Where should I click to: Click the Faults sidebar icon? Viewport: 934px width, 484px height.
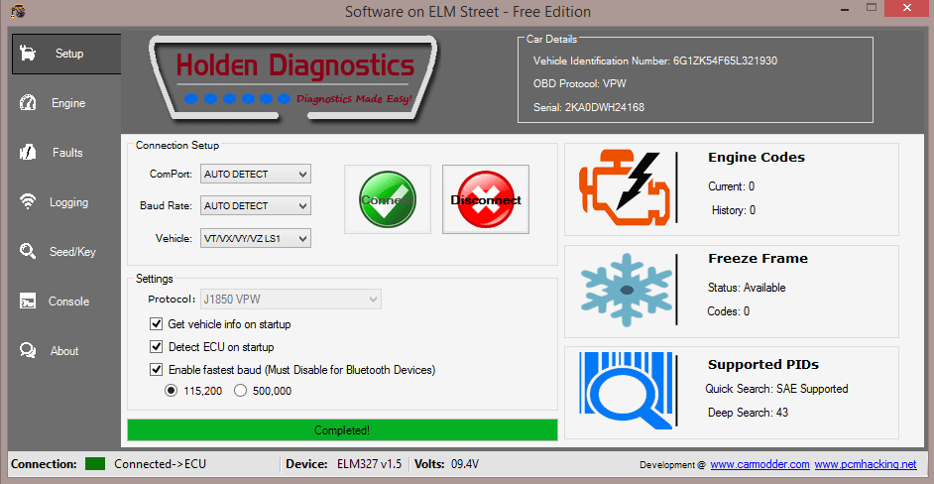click(x=28, y=153)
